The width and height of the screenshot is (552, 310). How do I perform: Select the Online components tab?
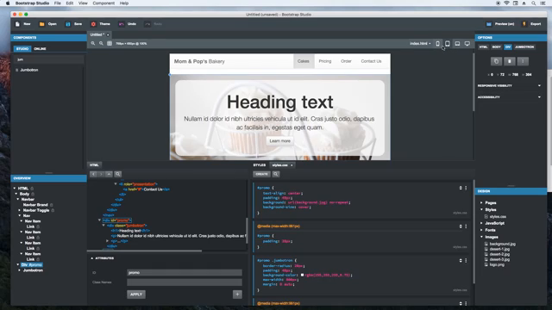(40, 48)
